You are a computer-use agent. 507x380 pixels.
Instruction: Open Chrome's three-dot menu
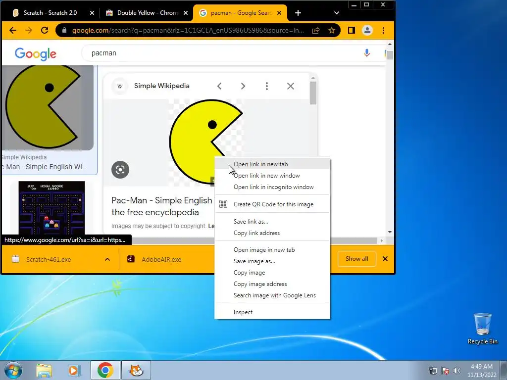click(384, 30)
